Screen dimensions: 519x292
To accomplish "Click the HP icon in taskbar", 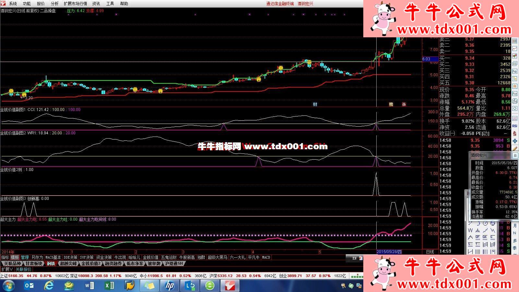I will click(x=170, y=286).
